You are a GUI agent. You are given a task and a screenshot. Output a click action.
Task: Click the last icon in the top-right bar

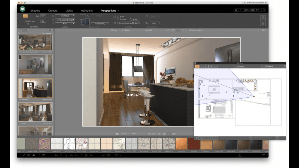tap(263, 10)
